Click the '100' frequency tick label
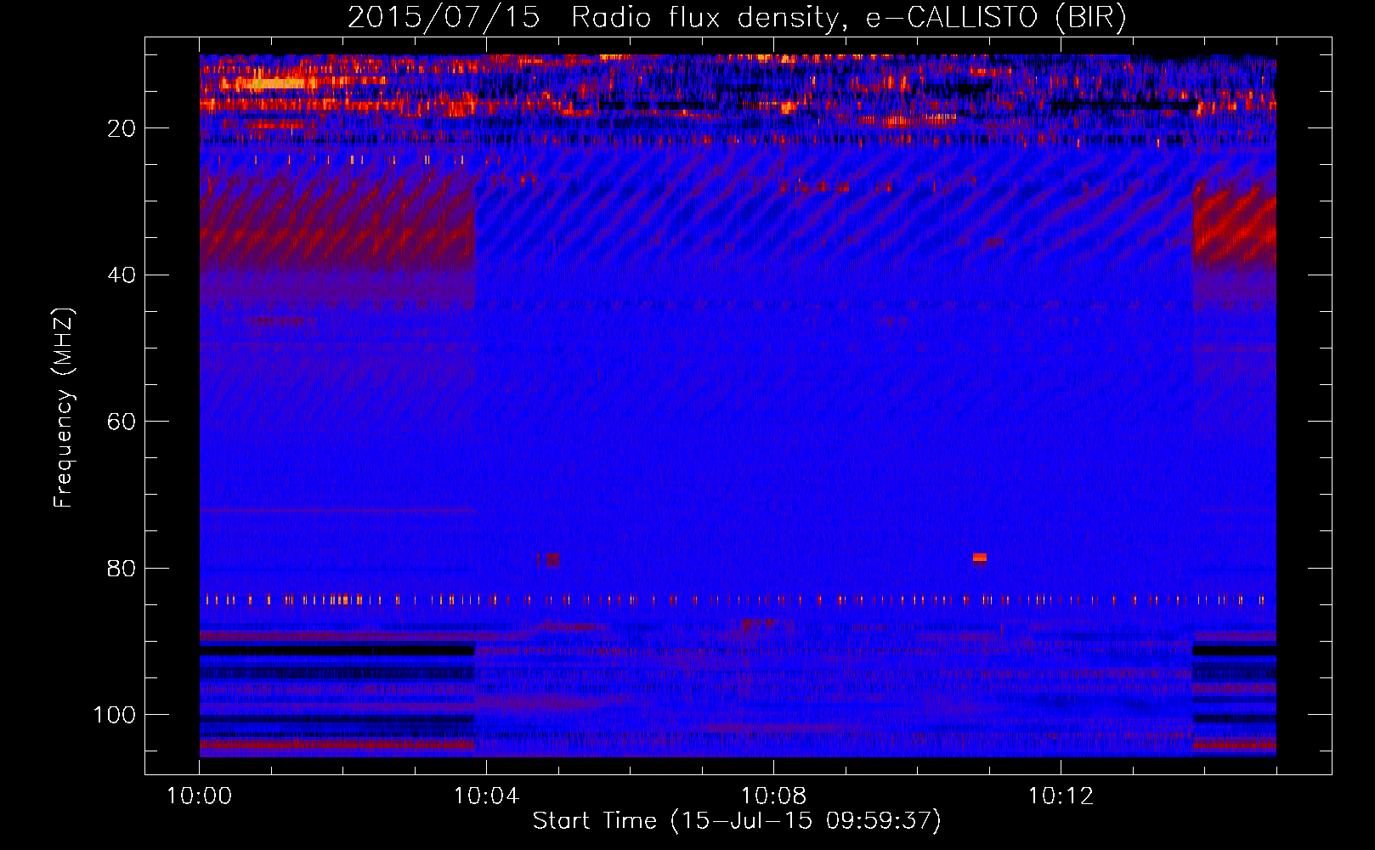Image resolution: width=1375 pixels, height=850 pixels. 115,715
